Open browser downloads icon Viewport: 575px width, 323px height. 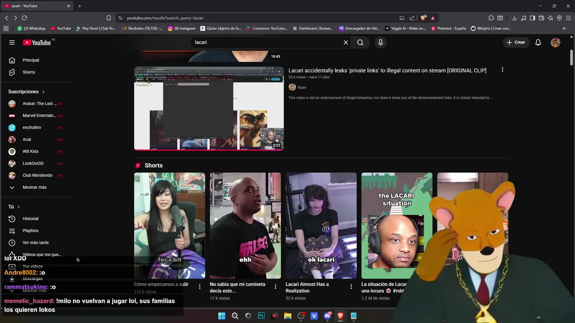pyautogui.click(x=514, y=18)
